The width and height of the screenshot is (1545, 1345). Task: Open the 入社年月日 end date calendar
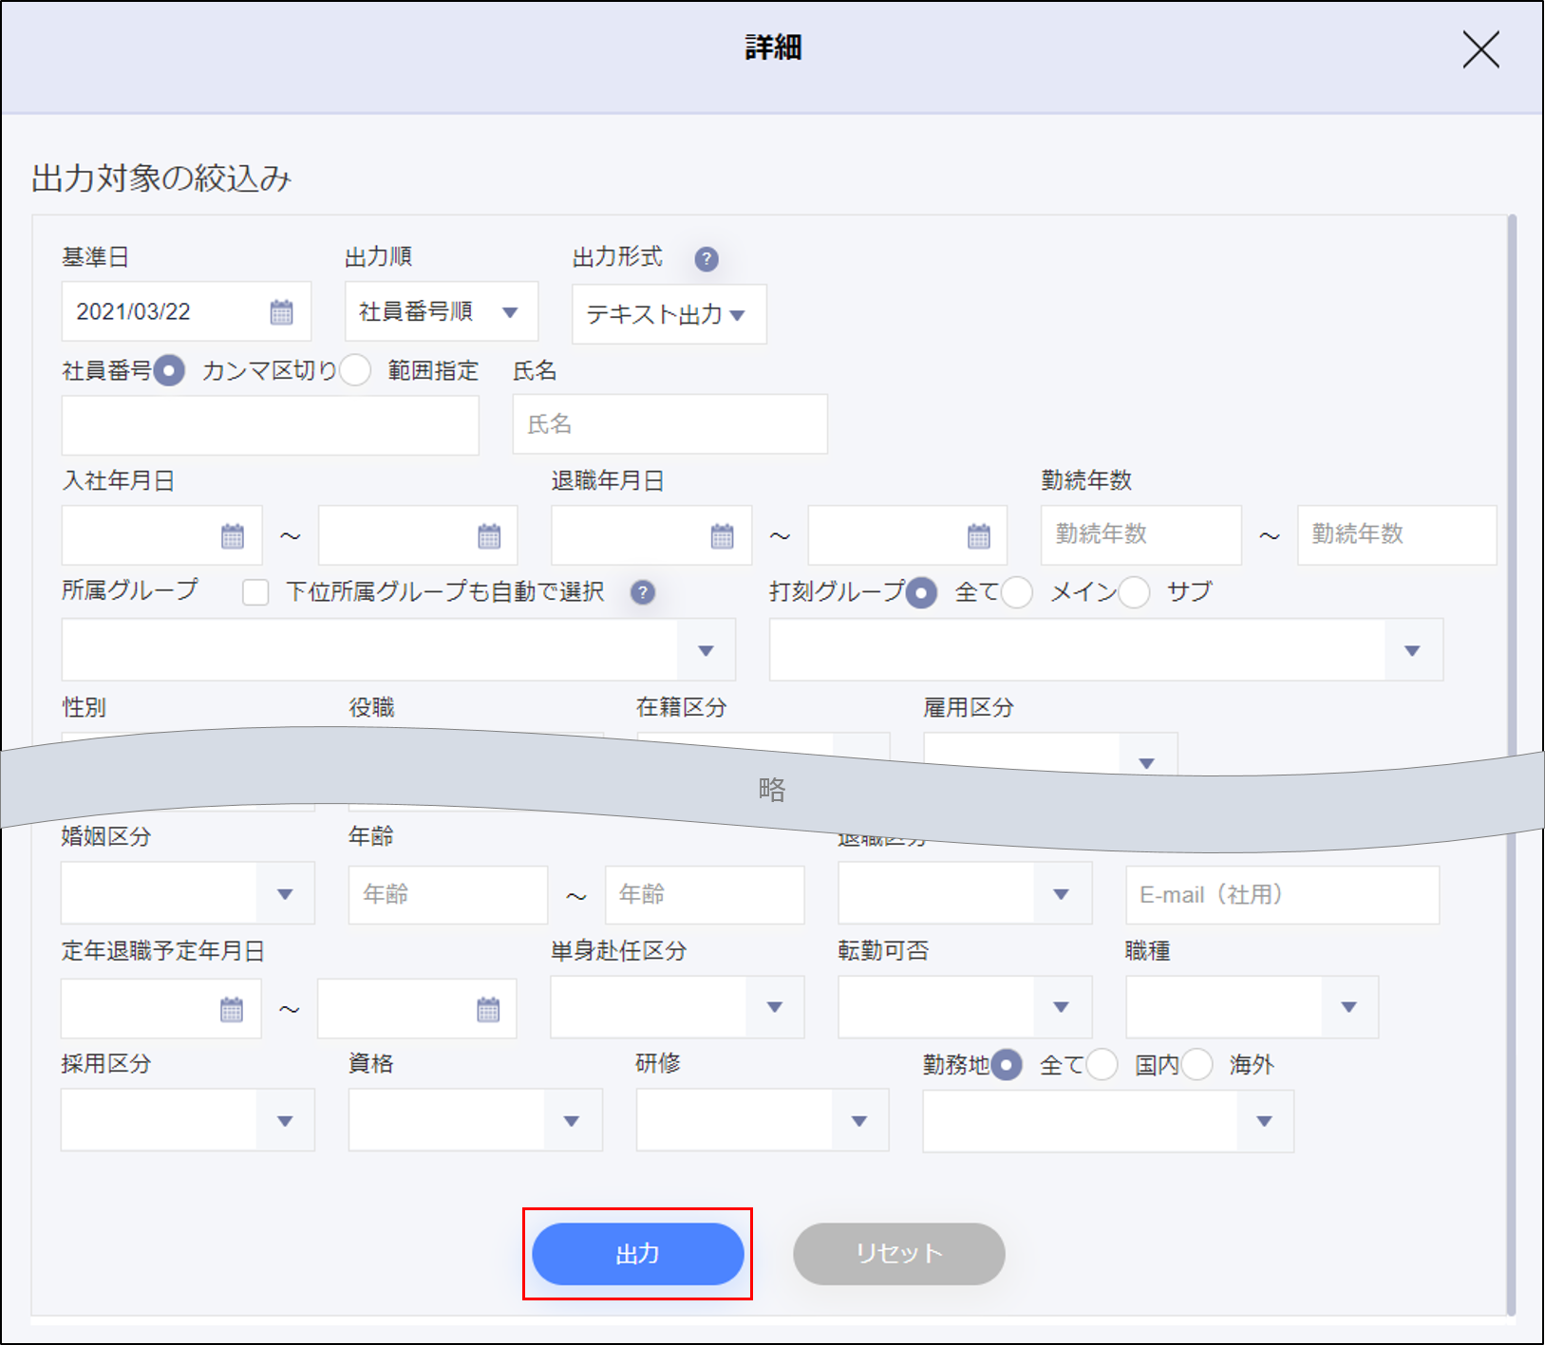489,536
